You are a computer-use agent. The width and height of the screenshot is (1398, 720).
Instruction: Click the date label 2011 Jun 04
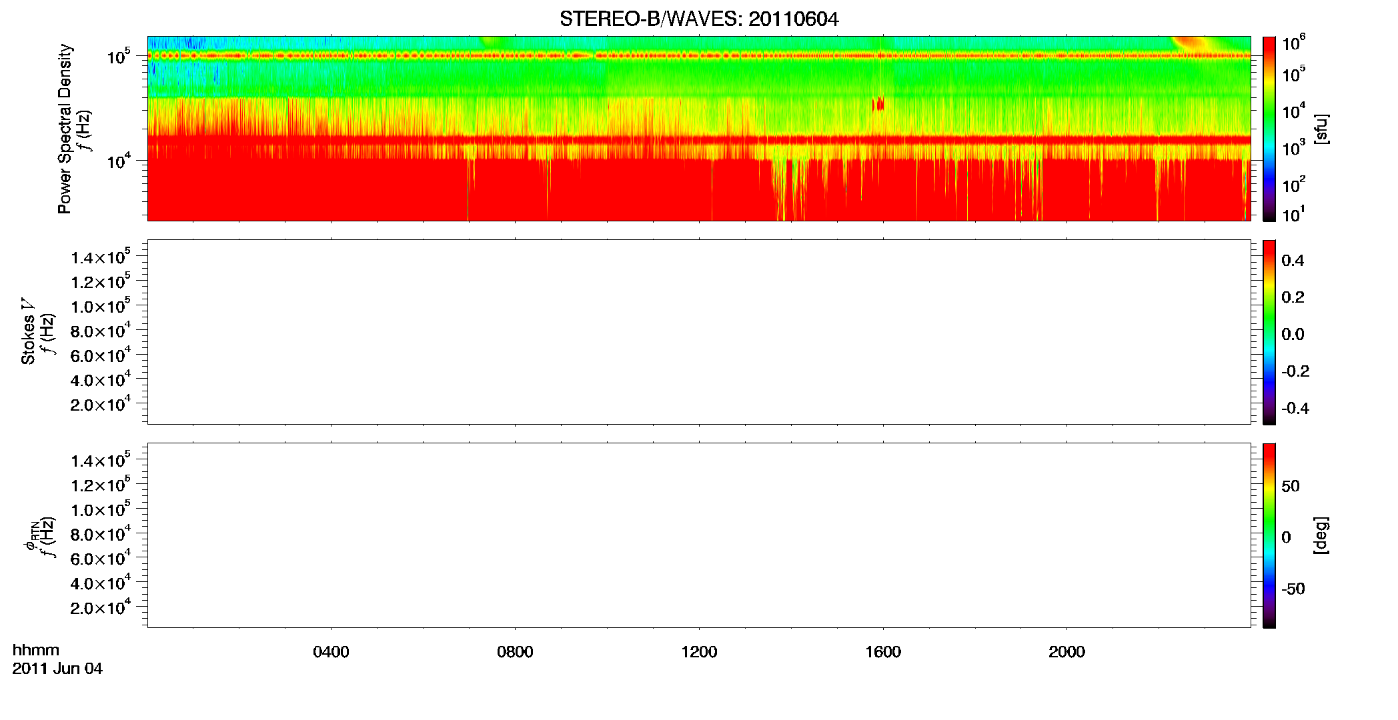(57, 669)
